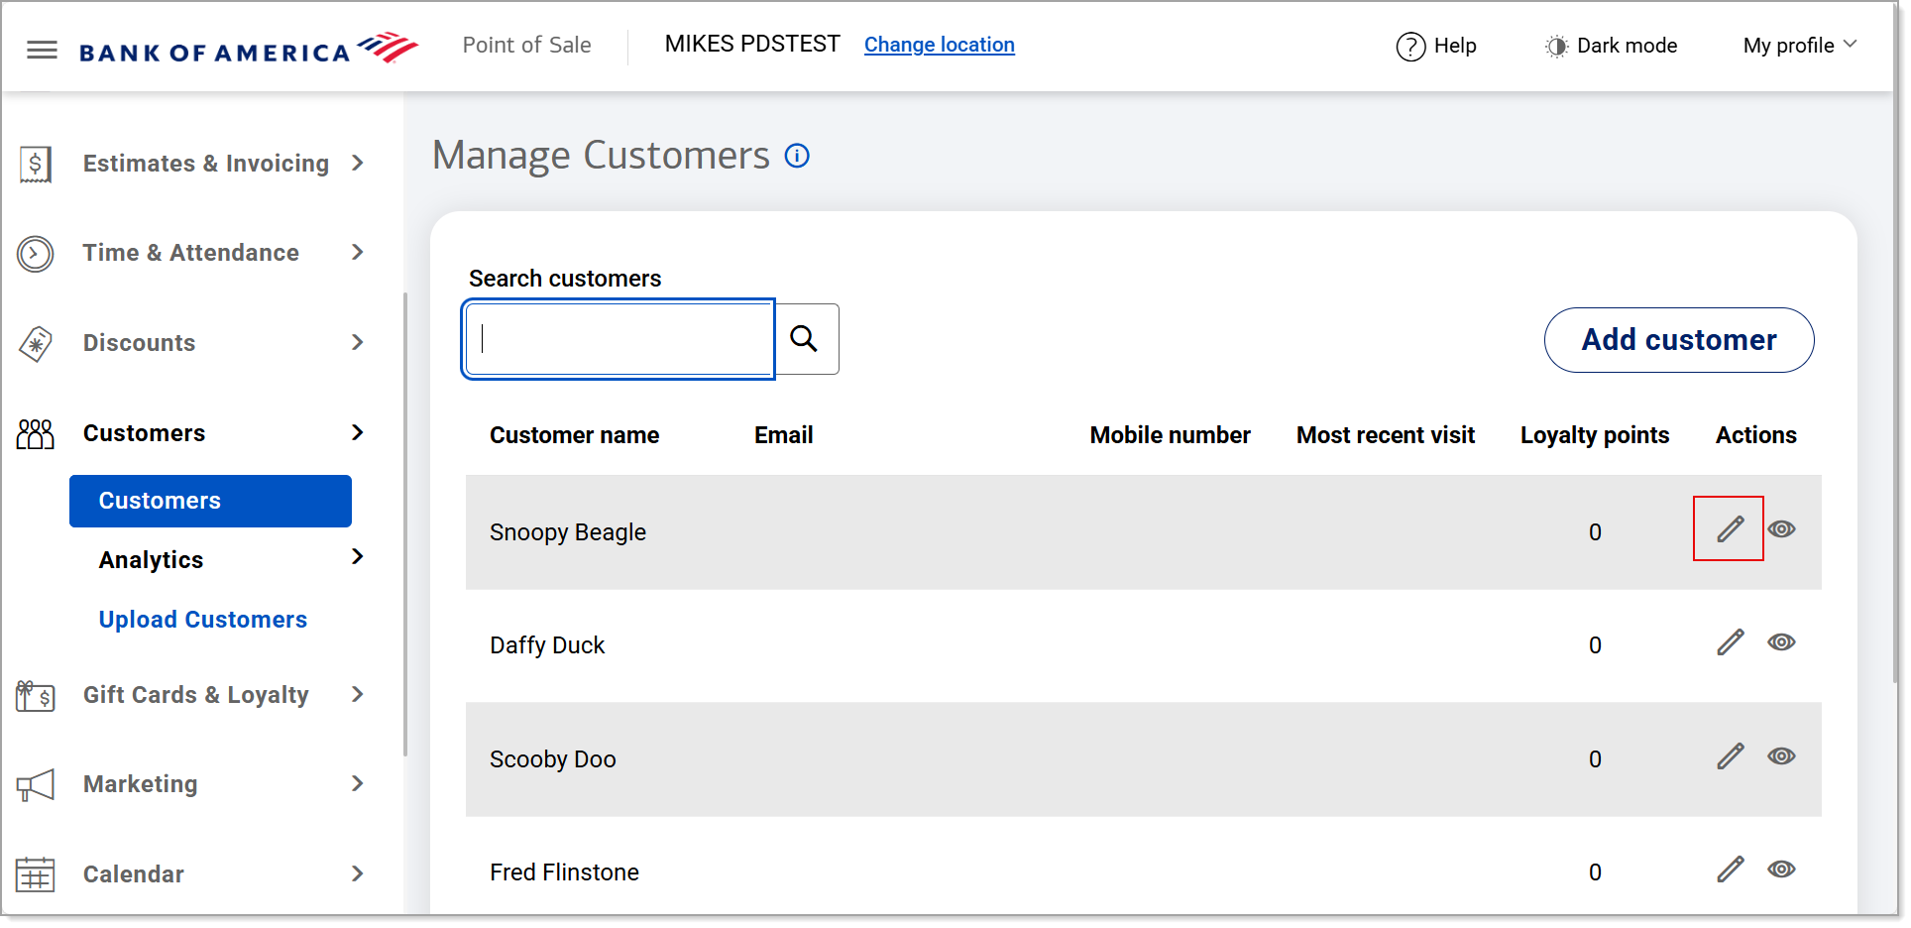Collapse the Customers section chevron
1911x928 pixels.
tap(358, 432)
